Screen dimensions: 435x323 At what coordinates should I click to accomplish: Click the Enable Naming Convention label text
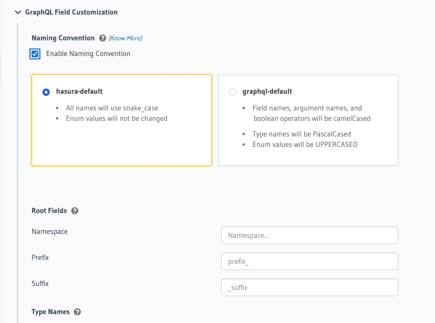point(88,54)
